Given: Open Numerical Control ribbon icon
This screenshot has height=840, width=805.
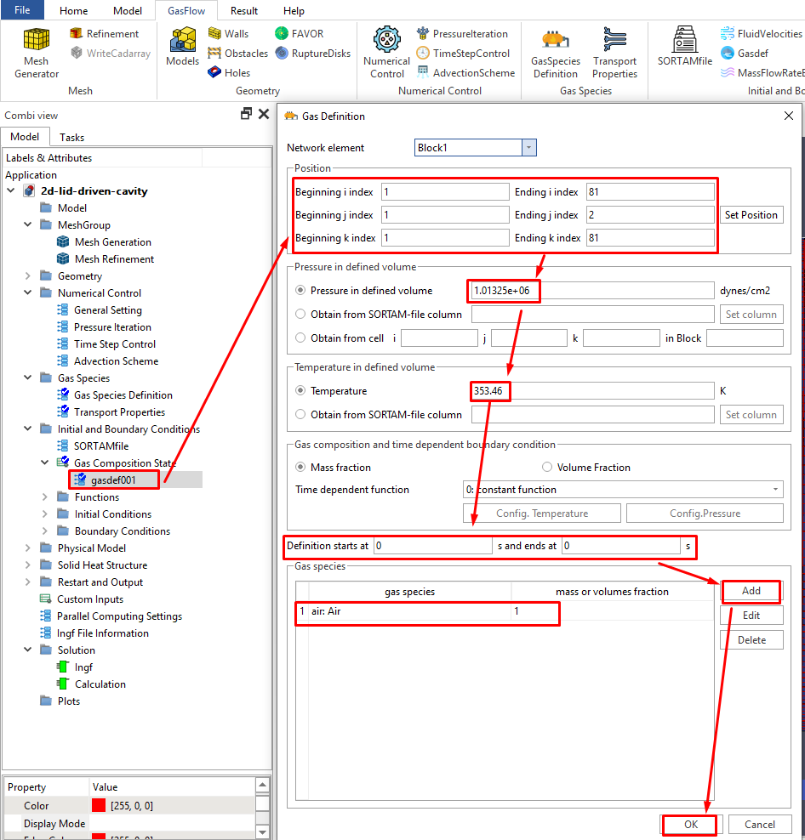Looking at the screenshot, I should point(386,52).
